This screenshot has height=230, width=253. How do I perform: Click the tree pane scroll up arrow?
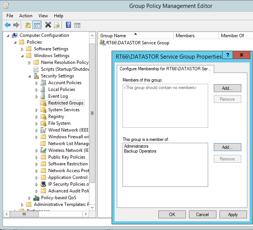[92, 36]
